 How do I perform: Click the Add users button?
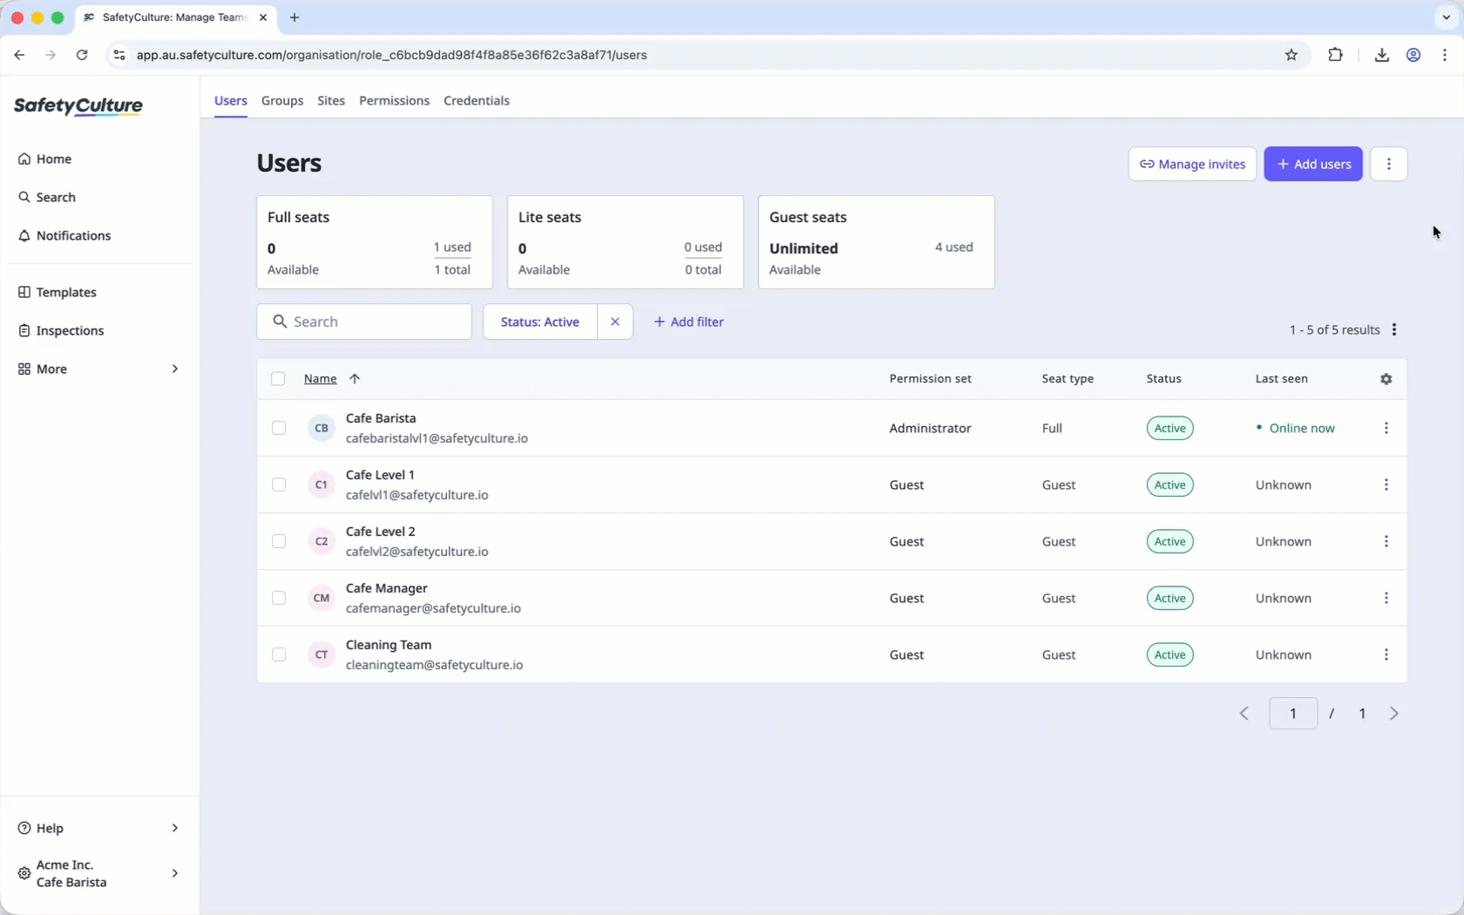click(1313, 164)
